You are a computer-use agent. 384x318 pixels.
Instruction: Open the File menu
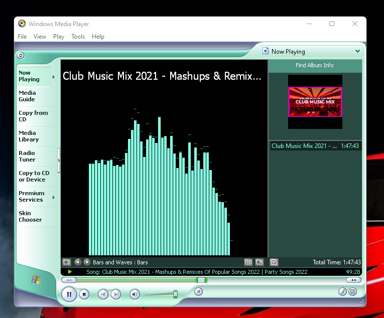[22, 37]
